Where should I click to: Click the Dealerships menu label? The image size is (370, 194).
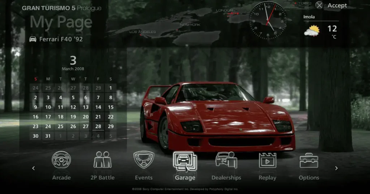tap(226, 178)
